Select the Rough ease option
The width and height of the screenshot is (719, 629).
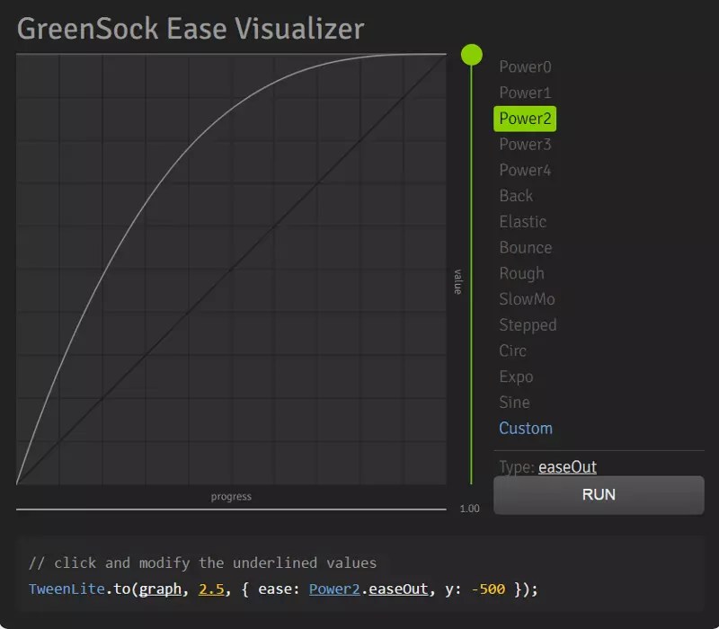coord(521,273)
